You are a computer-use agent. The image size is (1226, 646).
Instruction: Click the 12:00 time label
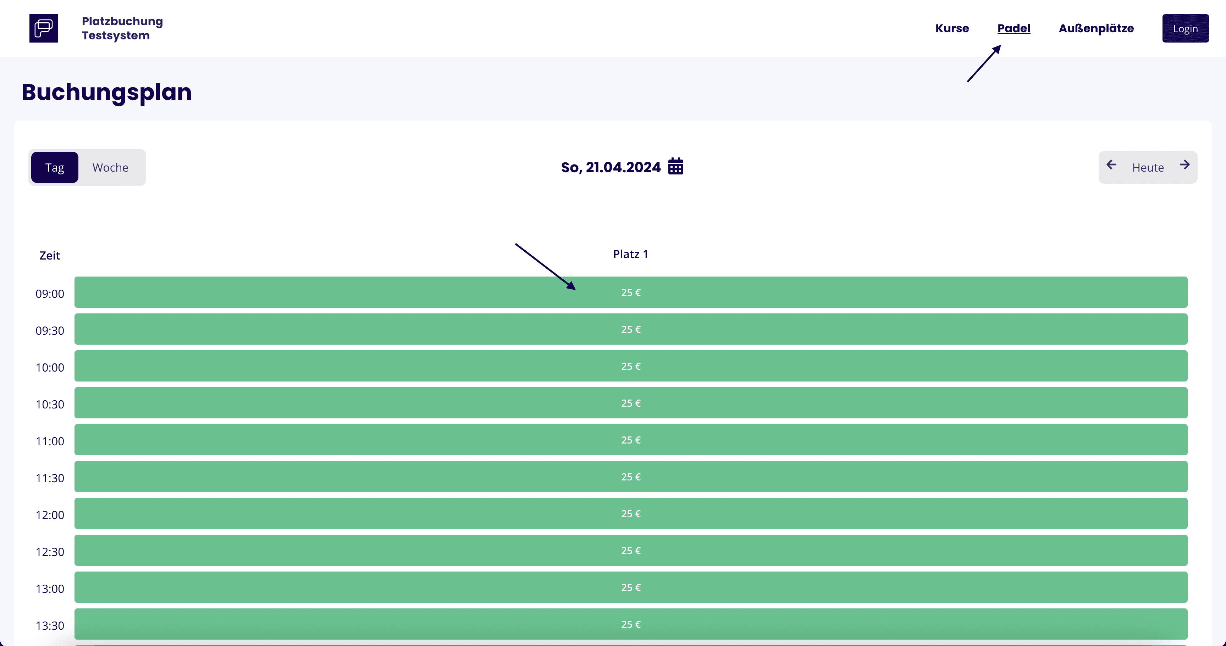coord(50,515)
